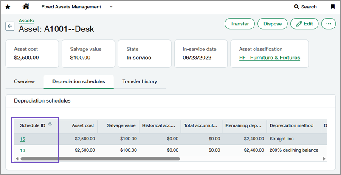Screen dimensions: 341x175
Task: Click the star favorites icon
Action: tap(8, 7)
